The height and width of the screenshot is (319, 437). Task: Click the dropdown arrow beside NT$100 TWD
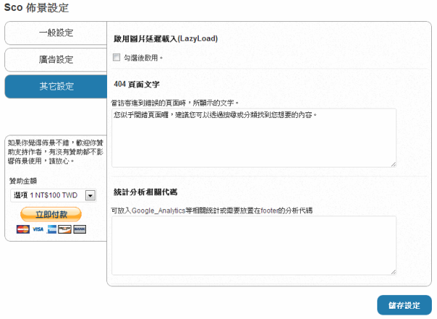pos(90,196)
